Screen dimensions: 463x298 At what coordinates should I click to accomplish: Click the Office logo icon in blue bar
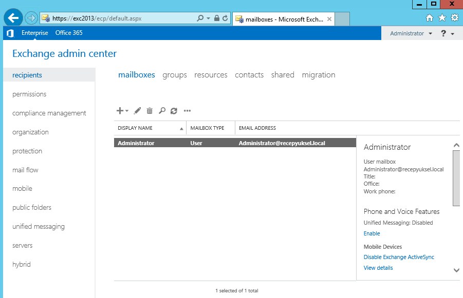[x=10, y=33]
